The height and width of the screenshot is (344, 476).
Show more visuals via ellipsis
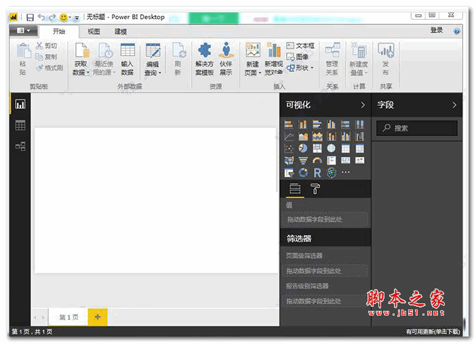pyautogui.click(x=346, y=173)
